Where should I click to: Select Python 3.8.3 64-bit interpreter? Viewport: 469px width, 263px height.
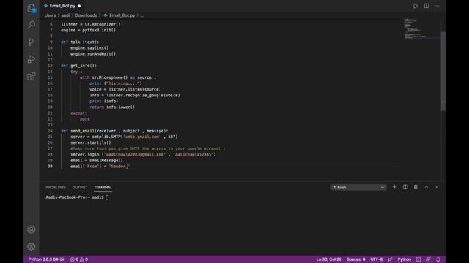46,259
